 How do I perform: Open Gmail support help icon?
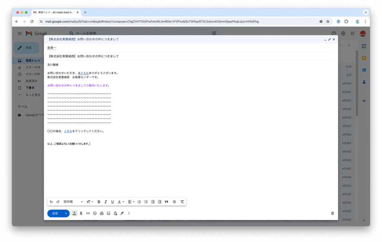[x=334, y=33]
